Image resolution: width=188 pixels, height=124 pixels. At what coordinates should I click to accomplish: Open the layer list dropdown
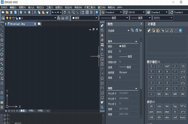(x=55, y=18)
